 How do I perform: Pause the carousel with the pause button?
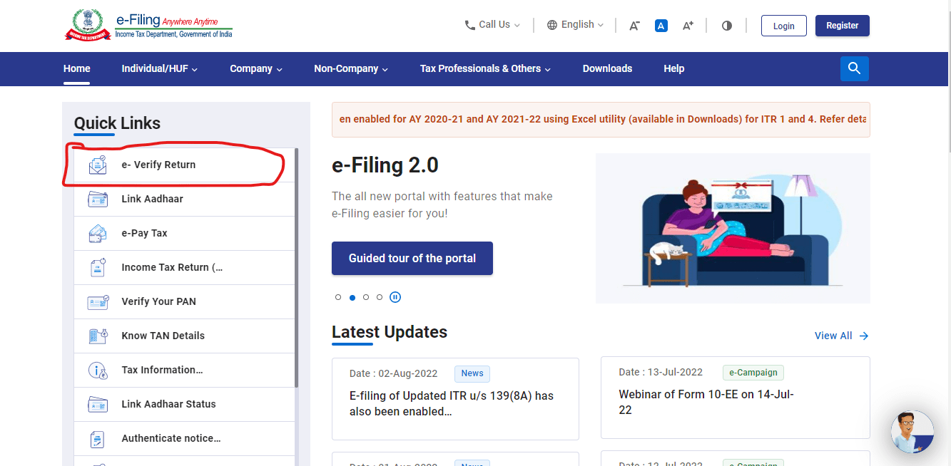click(395, 297)
